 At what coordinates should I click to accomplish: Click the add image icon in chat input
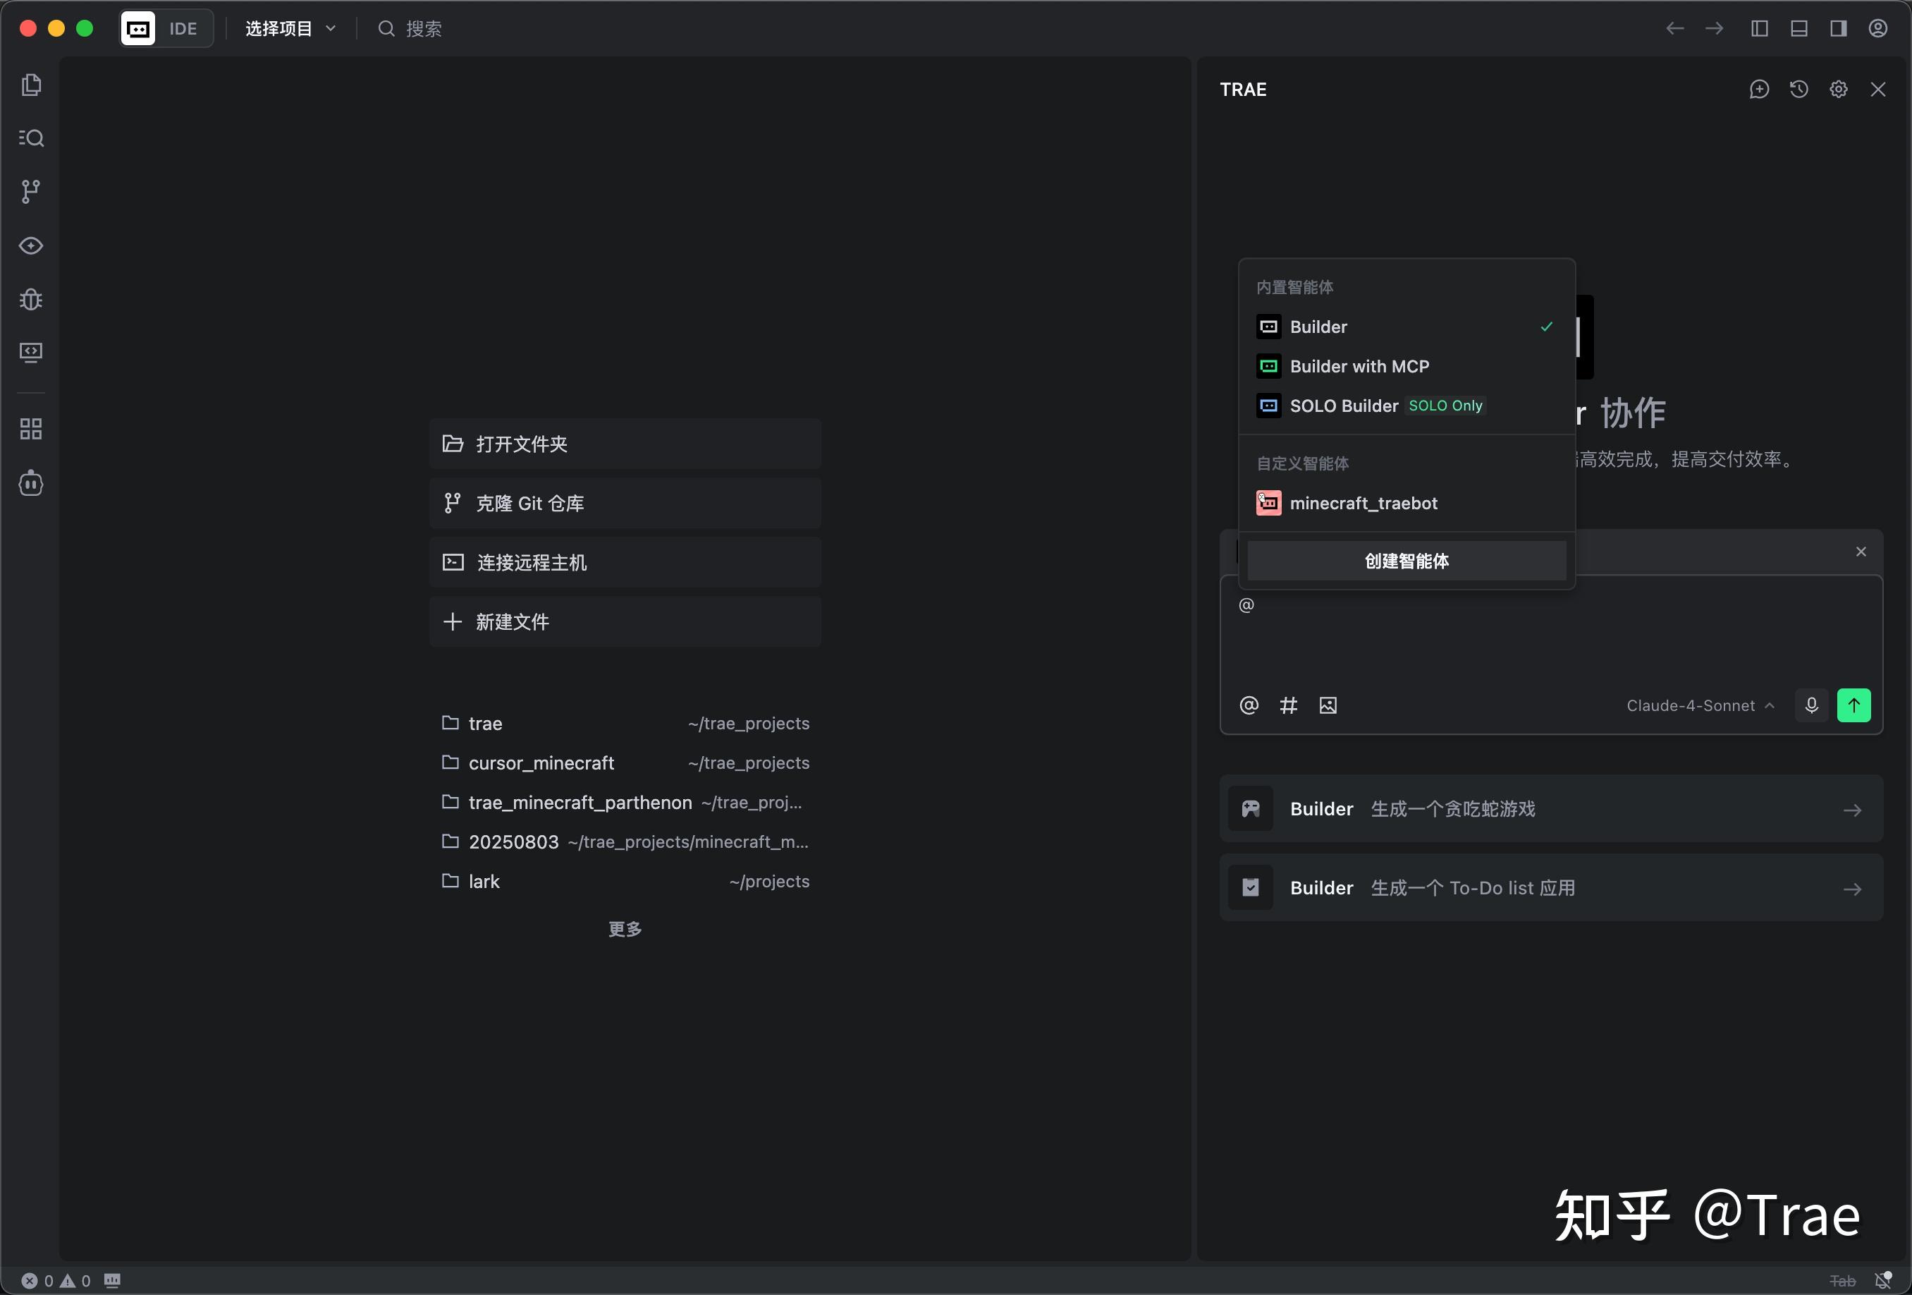(1328, 705)
